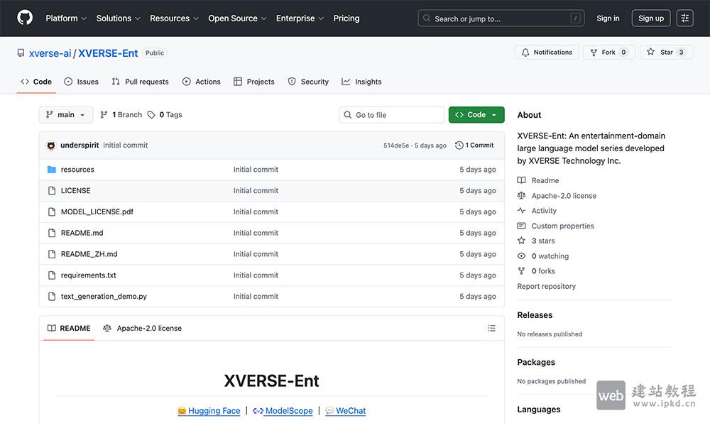Open the Resources menu in the header
The width and height of the screenshot is (710, 423).
point(173,18)
